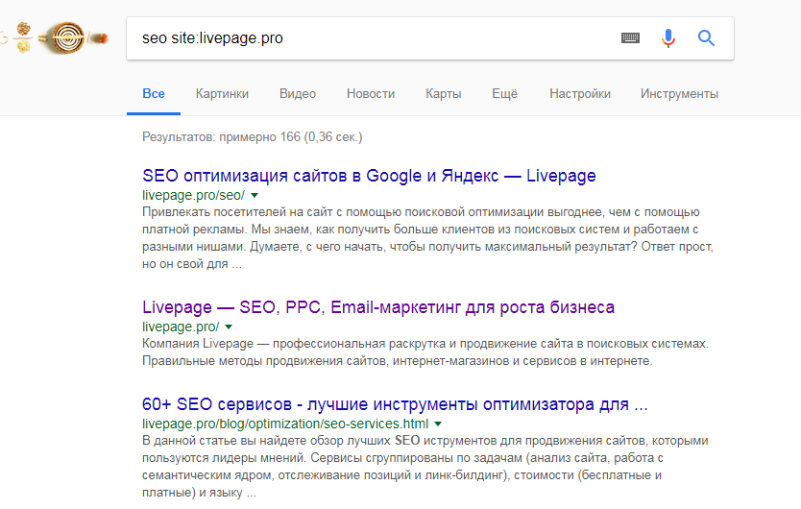Viewport: 801px width, 509px height.
Task: Open Инструменты search tools
Action: [679, 94]
